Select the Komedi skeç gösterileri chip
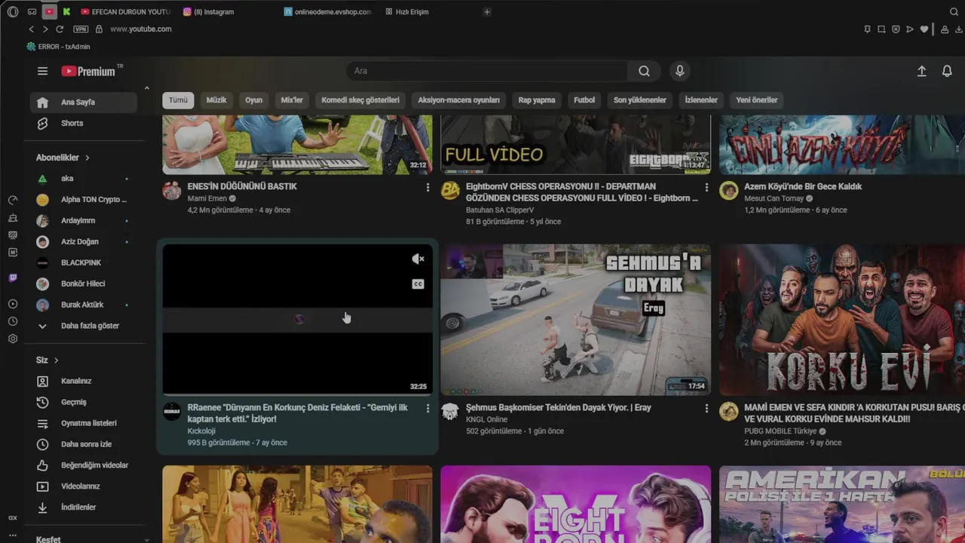Image resolution: width=965 pixels, height=543 pixels. tap(360, 100)
